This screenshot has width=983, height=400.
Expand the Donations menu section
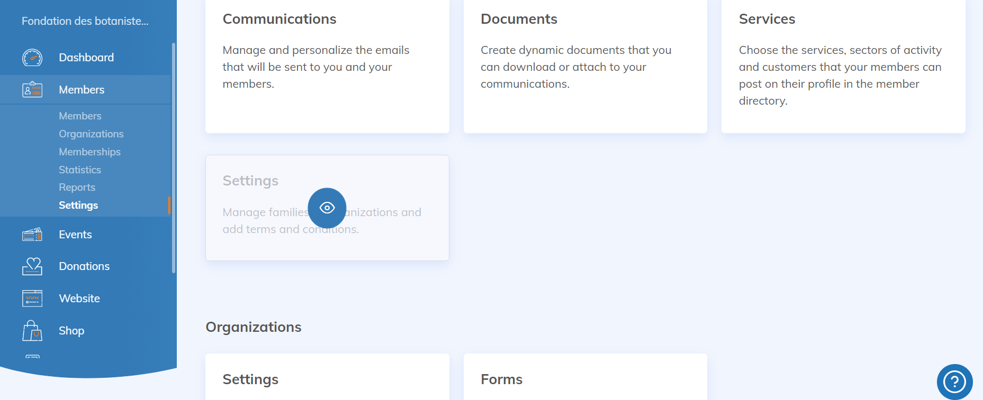[84, 266]
